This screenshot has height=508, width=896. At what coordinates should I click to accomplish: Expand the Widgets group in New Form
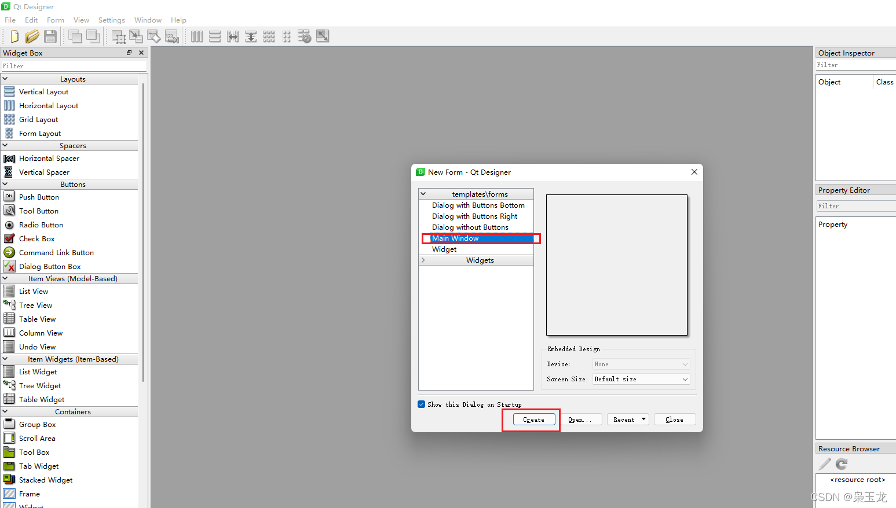click(x=423, y=260)
